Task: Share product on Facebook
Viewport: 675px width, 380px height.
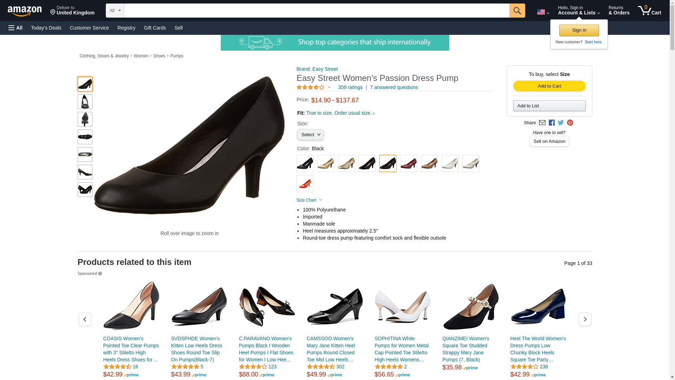Action: [552, 123]
